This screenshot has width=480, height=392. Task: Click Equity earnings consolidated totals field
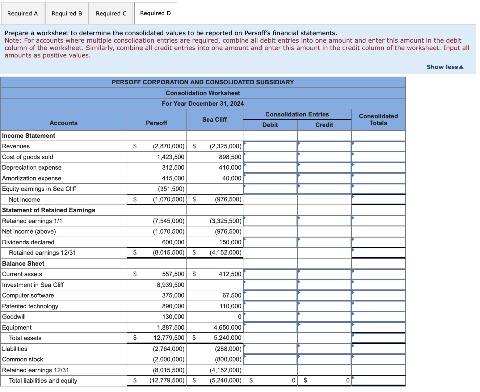(378, 189)
